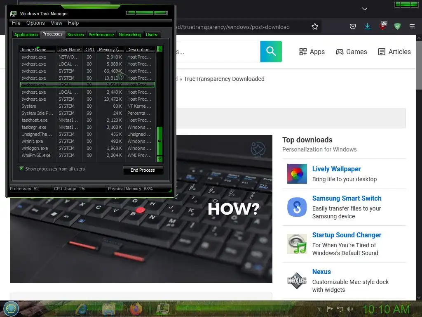Open the Firefox hamburger menu
Image resolution: width=422 pixels, height=317 pixels.
[412, 26]
